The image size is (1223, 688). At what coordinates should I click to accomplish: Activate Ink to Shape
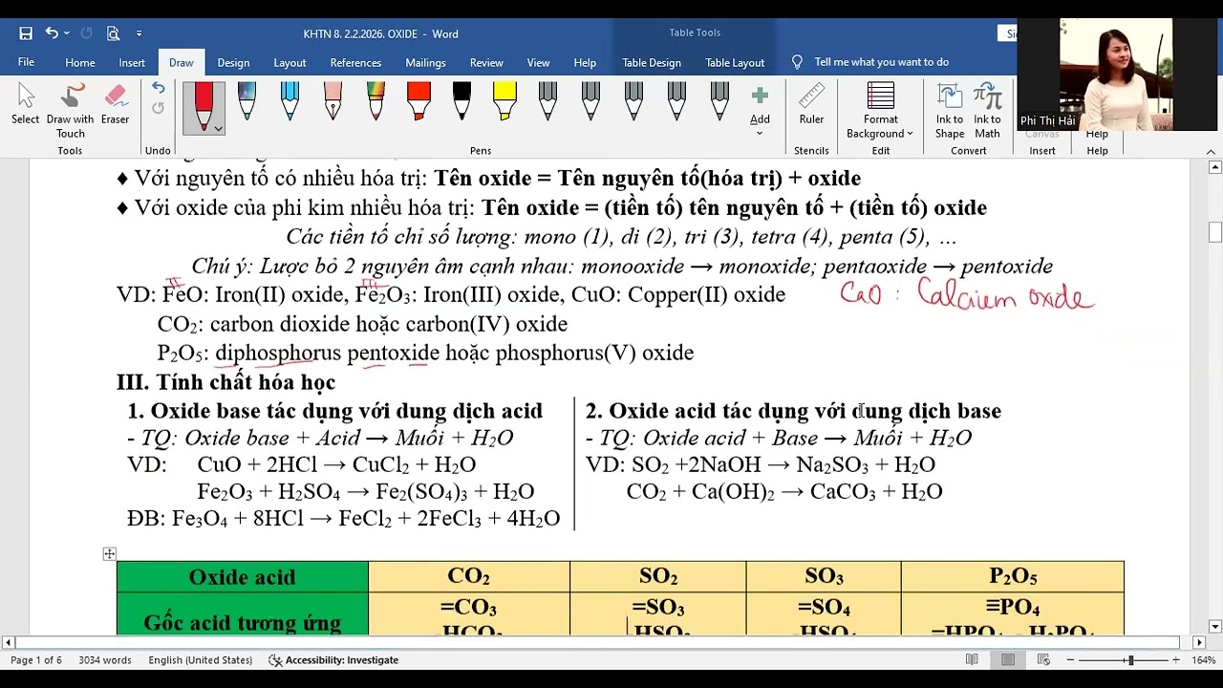950,111
